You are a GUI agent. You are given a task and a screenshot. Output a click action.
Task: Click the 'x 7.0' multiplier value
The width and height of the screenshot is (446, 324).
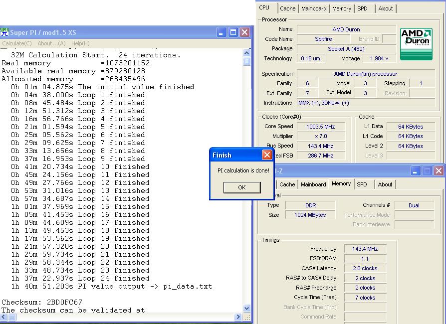(321, 136)
